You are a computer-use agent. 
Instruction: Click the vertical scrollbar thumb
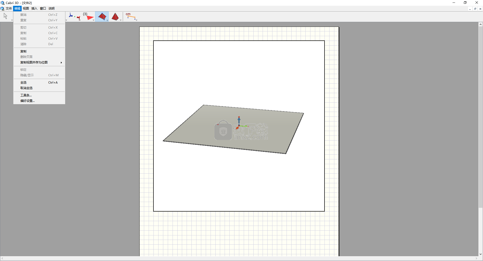tap(480, 117)
